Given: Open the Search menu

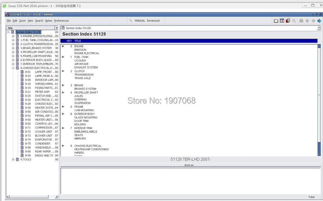Looking at the screenshot, I should [x=39, y=21].
